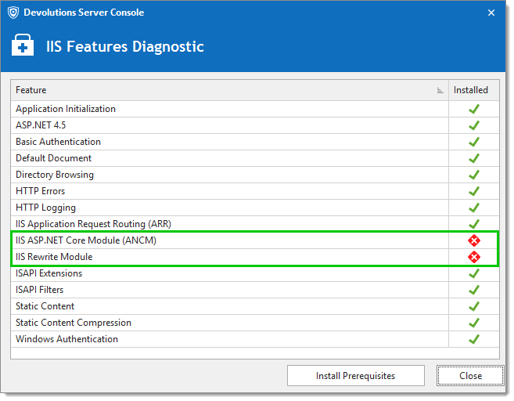Close the dialog with the X button
Image resolution: width=514 pixels, height=401 pixels.
(491, 13)
